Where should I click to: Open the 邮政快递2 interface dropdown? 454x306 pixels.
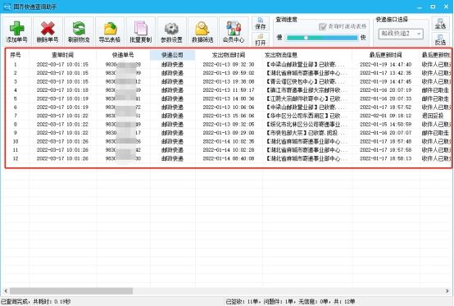(x=401, y=34)
